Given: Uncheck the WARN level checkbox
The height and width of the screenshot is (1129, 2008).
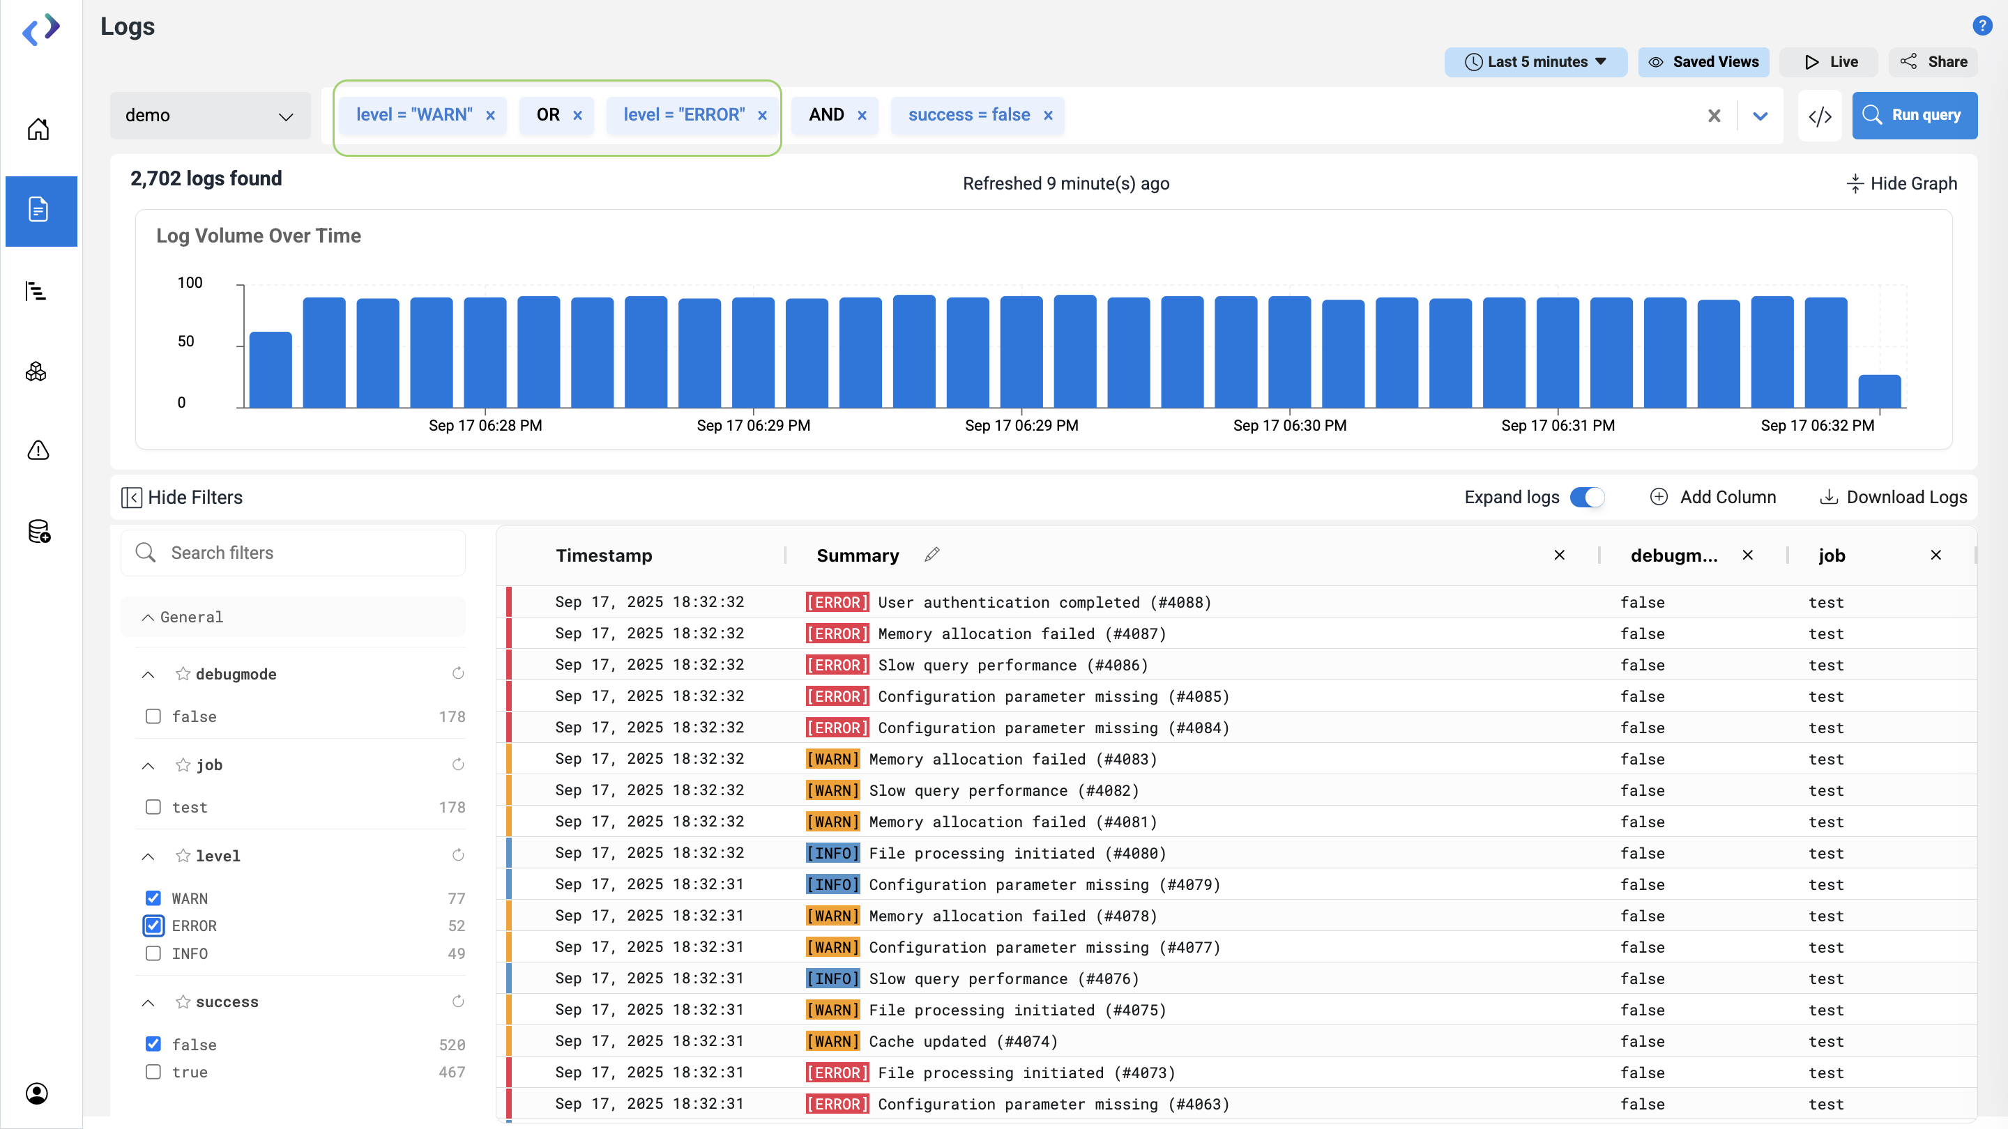Looking at the screenshot, I should click(153, 898).
